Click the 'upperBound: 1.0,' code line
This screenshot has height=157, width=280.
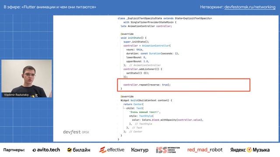pos(138,61)
